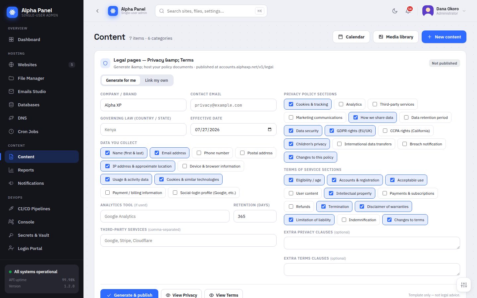Click the search sites, files, settings box

[x=211, y=11]
